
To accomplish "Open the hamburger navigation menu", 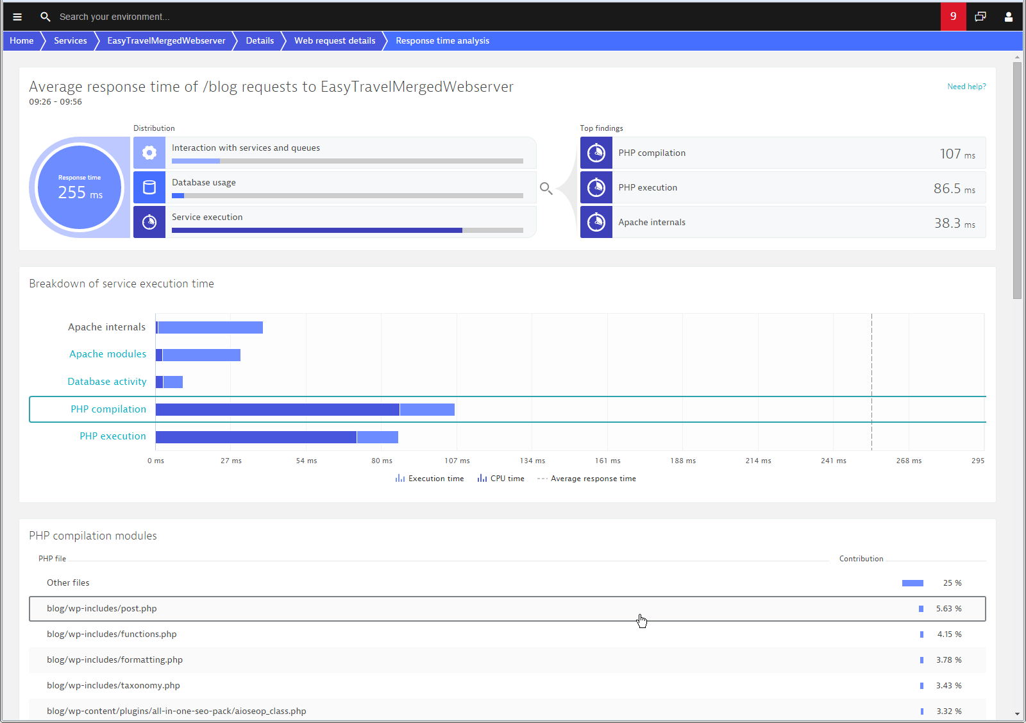I will 17,17.
